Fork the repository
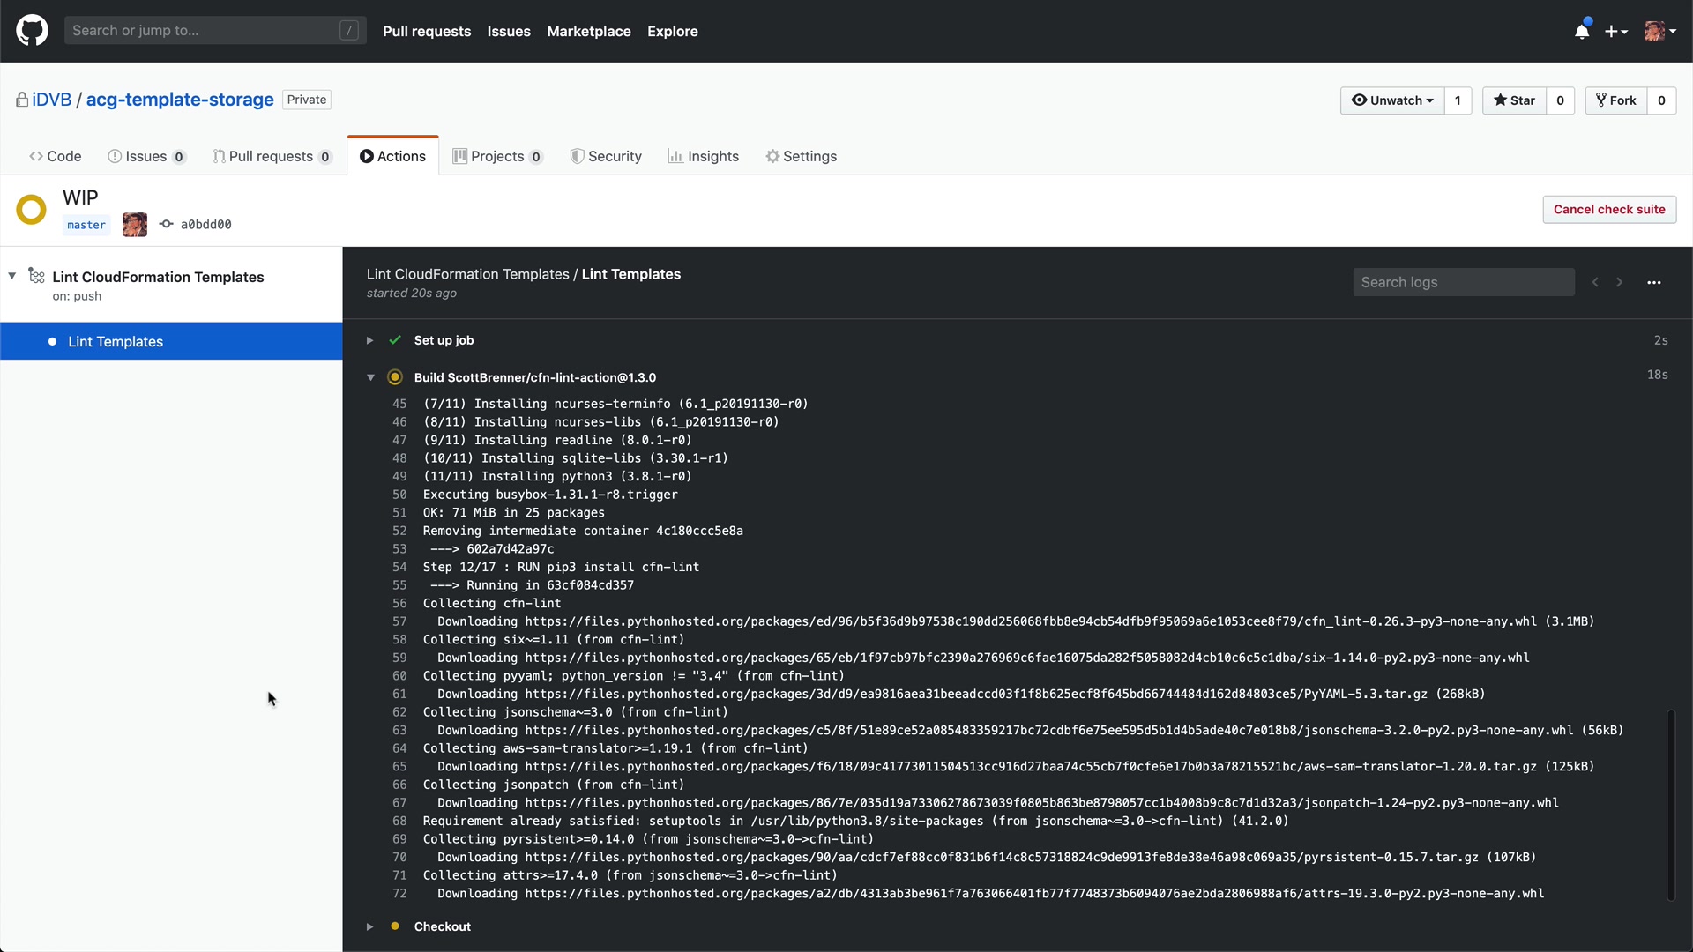This screenshot has width=1693, height=952. click(1616, 100)
